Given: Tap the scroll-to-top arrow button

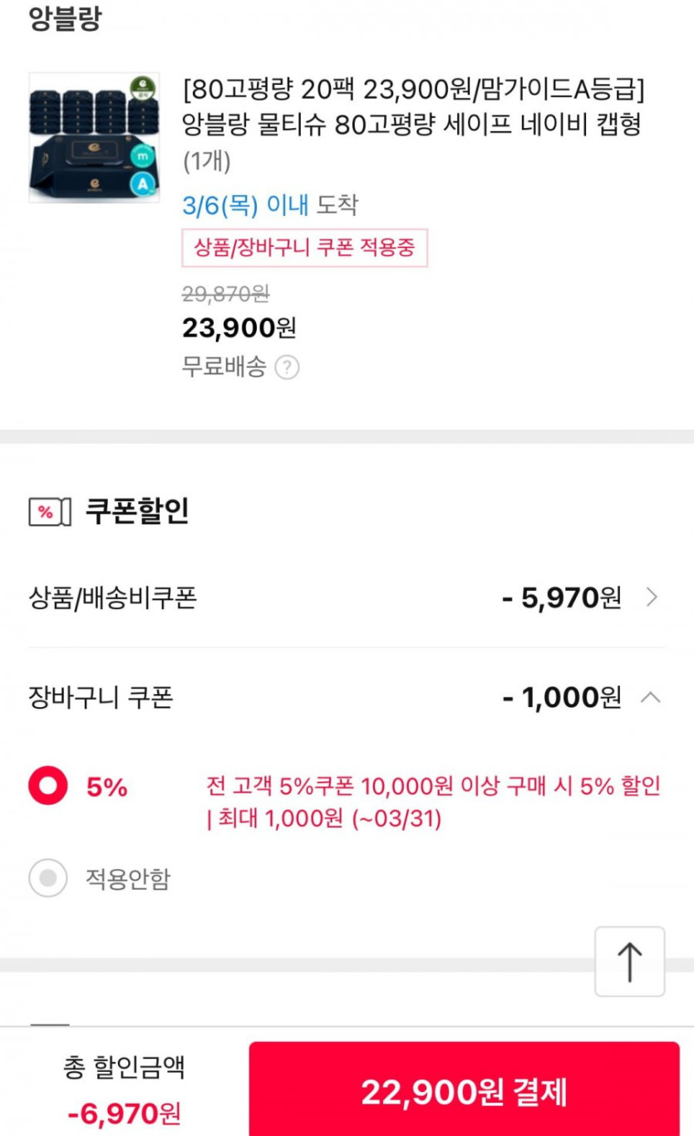Looking at the screenshot, I should click(x=629, y=961).
